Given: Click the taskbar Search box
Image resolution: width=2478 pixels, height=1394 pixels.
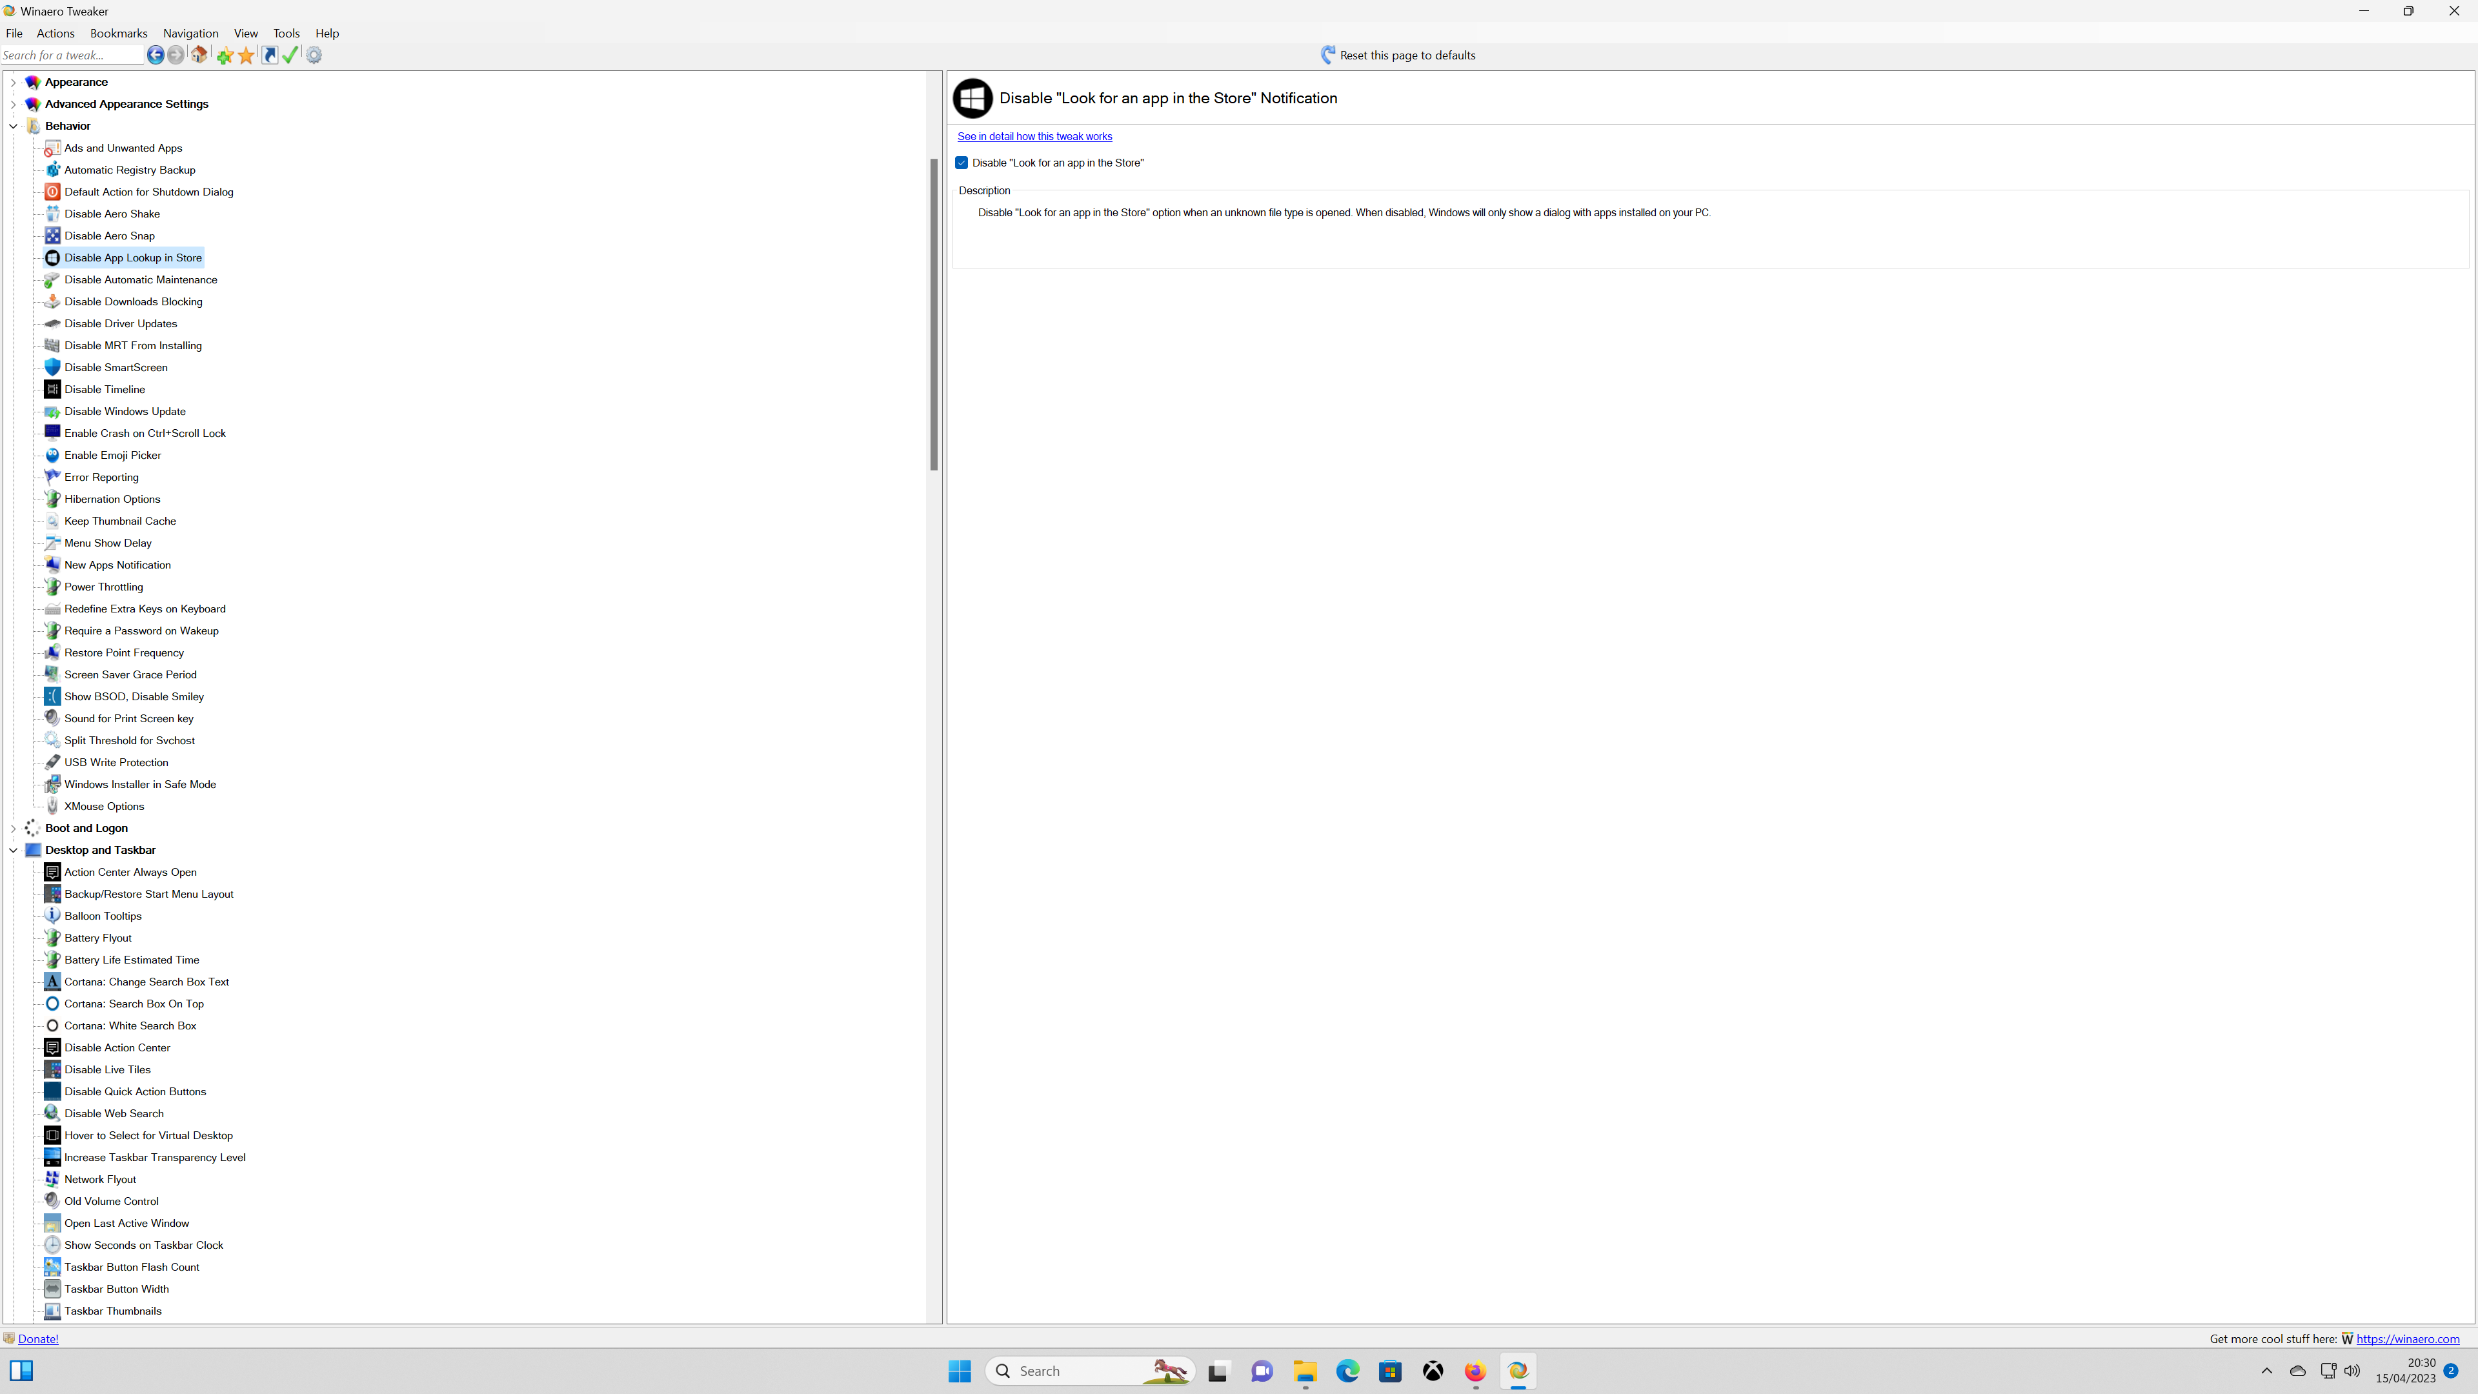Looking at the screenshot, I should pyautogui.click(x=1091, y=1371).
